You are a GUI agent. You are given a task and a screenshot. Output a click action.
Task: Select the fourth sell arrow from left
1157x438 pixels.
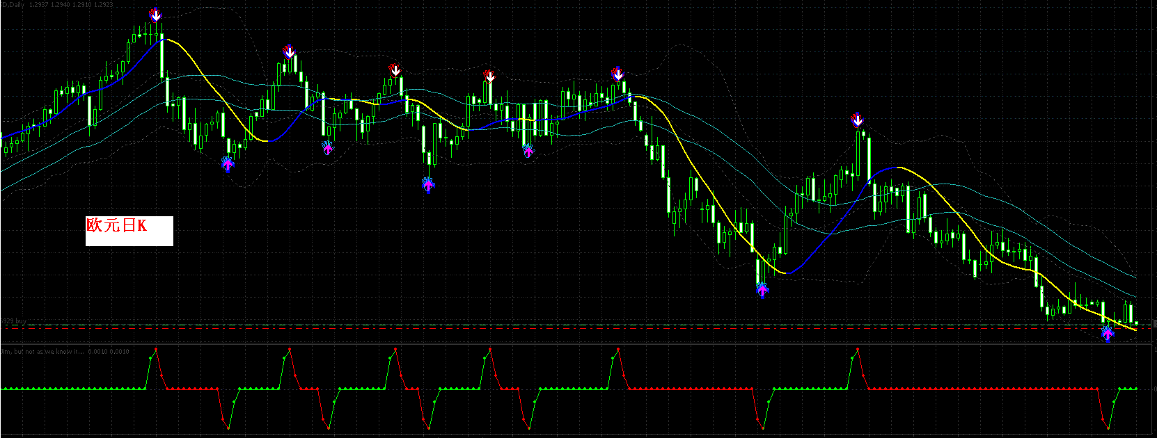[x=489, y=76]
